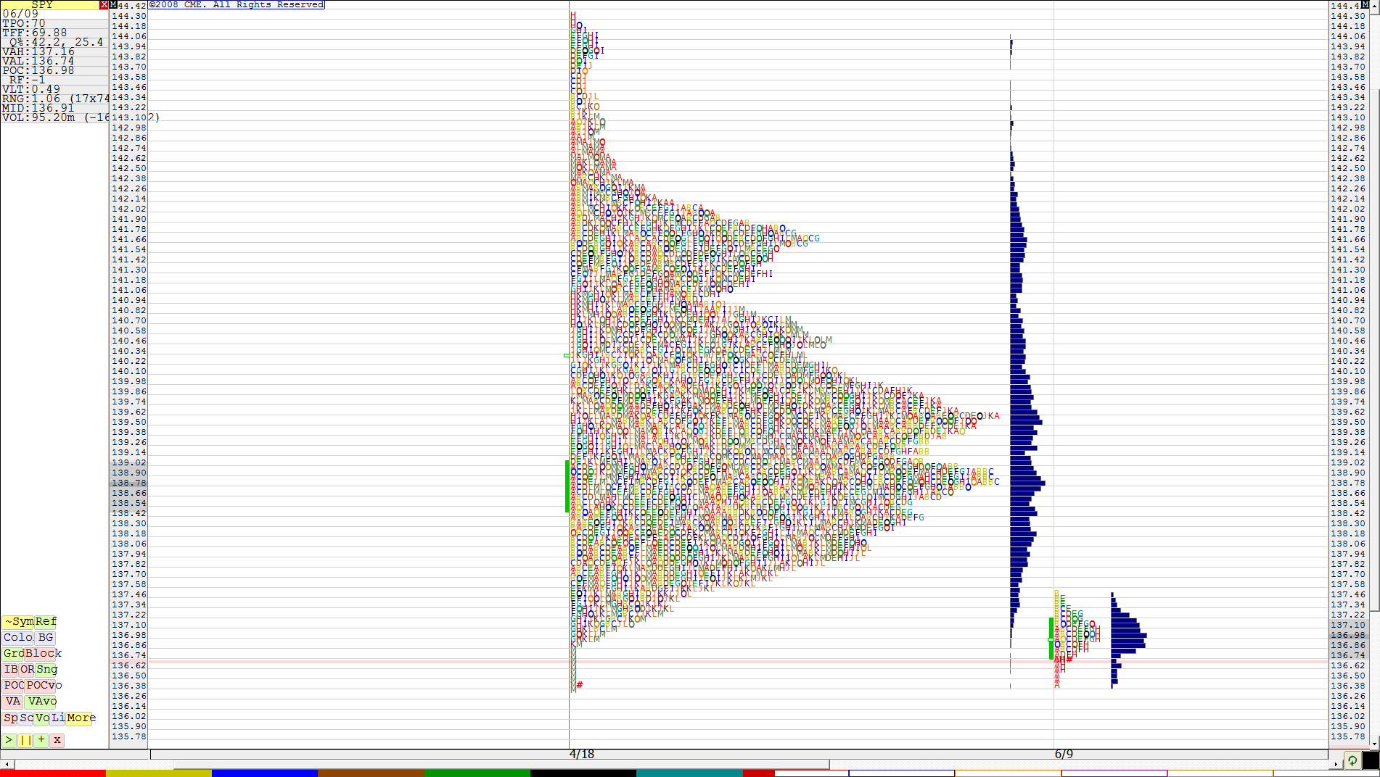Click the green value area bar of 6/9 profile
This screenshot has width=1380, height=777.
1051,639
